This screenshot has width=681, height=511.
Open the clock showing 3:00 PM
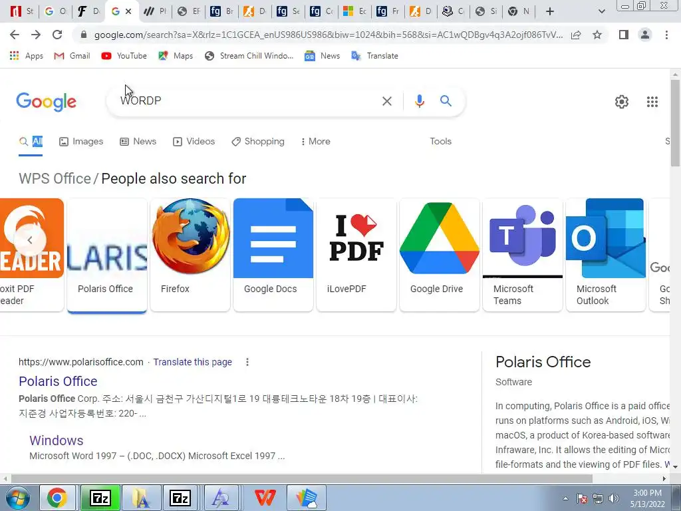click(648, 498)
